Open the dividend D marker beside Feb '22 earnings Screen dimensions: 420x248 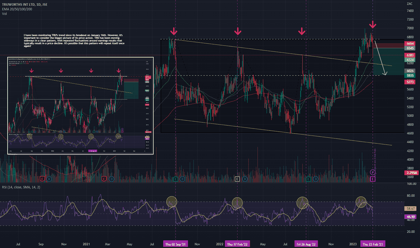245,179
